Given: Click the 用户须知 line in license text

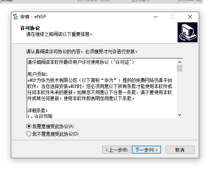Looking at the screenshot, I should tap(37, 74).
